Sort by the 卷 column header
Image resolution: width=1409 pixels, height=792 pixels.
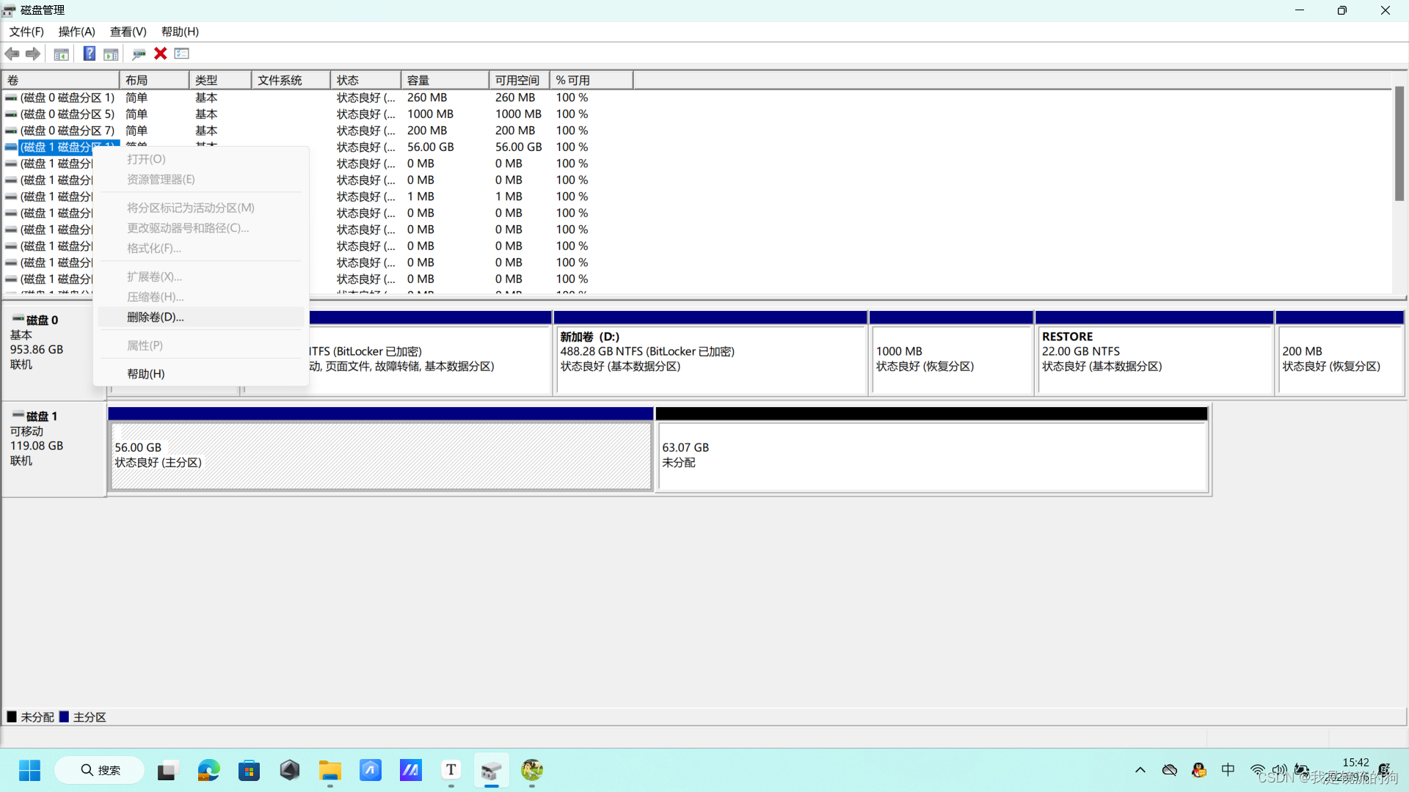coord(61,80)
